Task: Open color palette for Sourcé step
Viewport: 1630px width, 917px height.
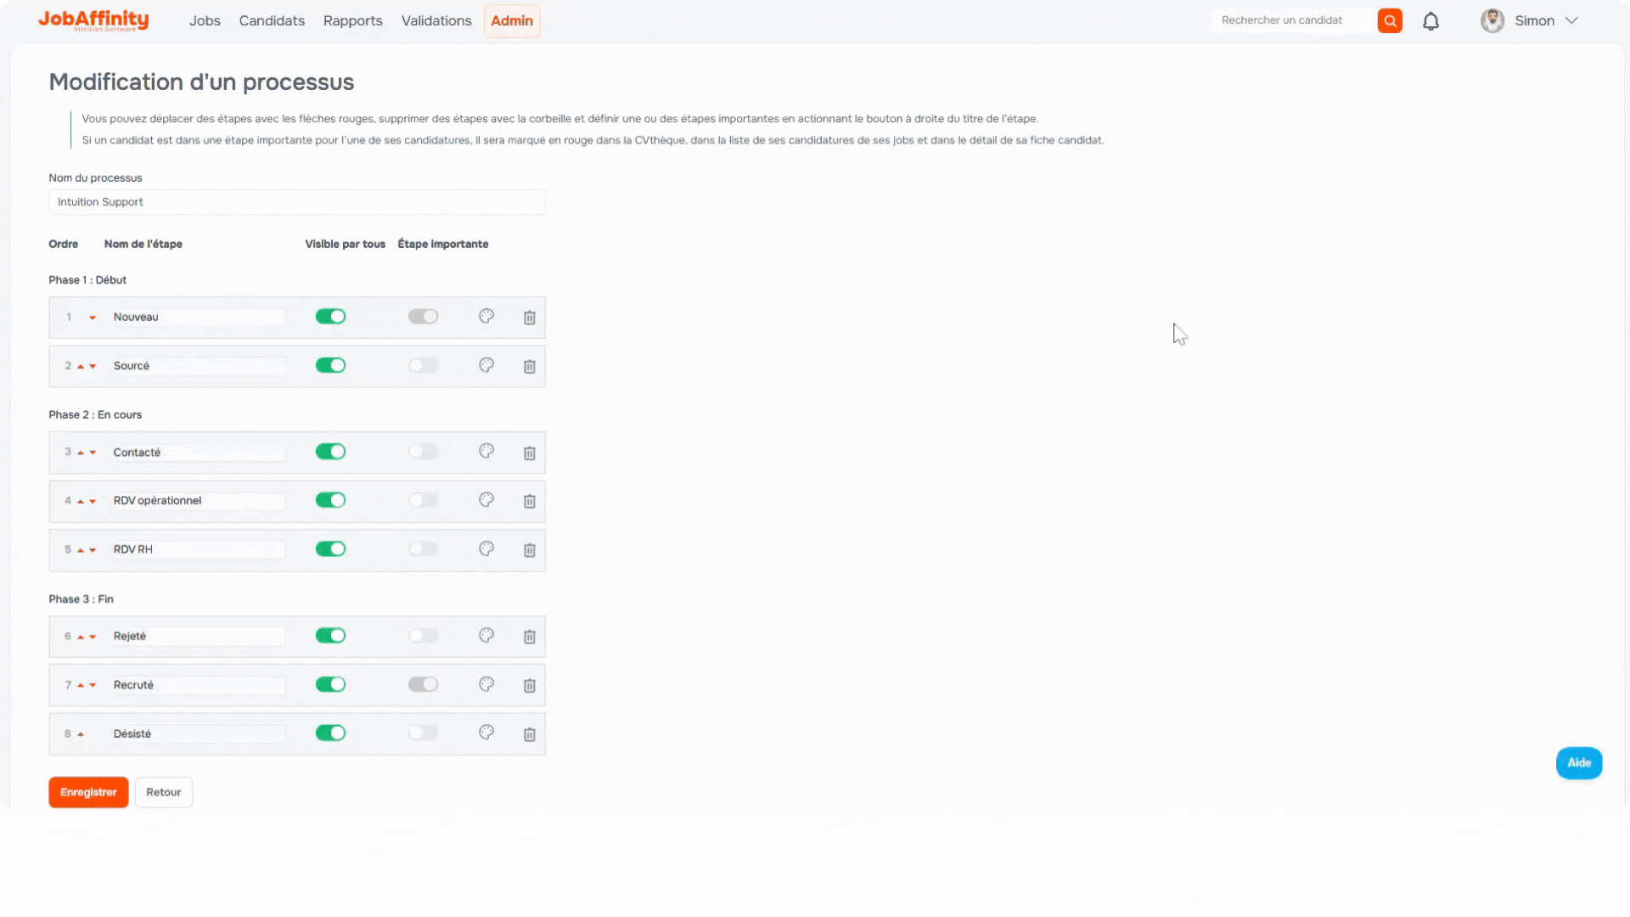Action: [x=486, y=365]
